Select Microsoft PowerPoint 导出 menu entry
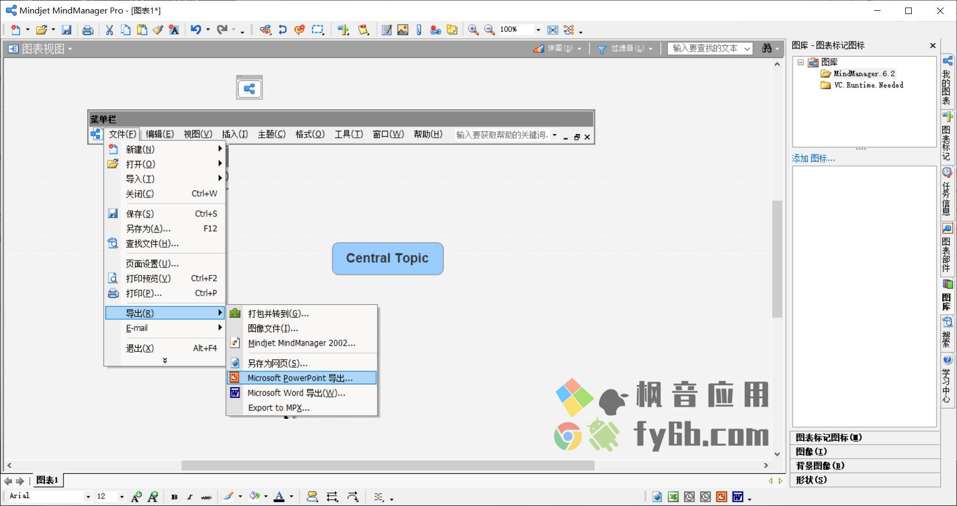957x506 pixels. click(301, 378)
